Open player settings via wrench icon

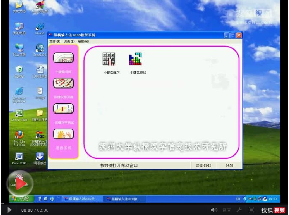(x=239, y=210)
